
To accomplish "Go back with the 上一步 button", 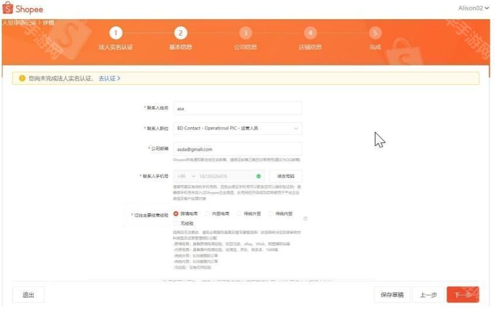I will click(x=428, y=295).
